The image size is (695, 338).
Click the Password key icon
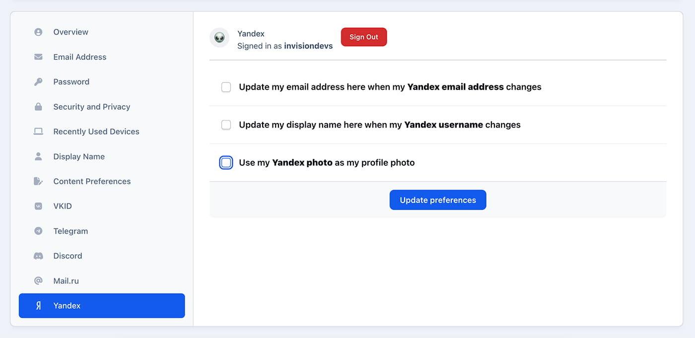pyautogui.click(x=38, y=82)
